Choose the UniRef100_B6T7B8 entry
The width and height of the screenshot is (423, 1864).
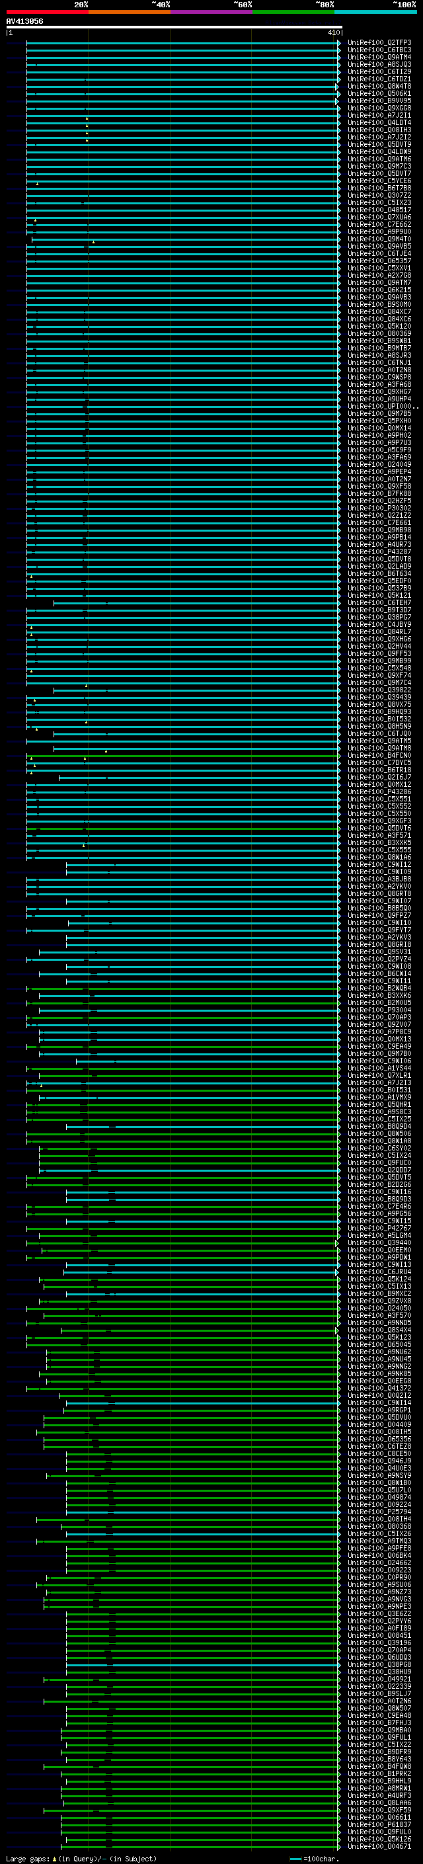[379, 188]
